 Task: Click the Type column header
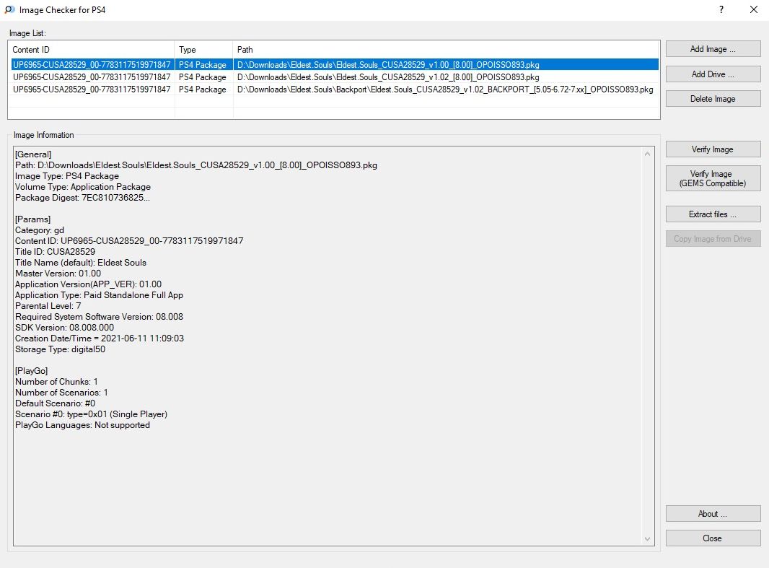(x=203, y=50)
